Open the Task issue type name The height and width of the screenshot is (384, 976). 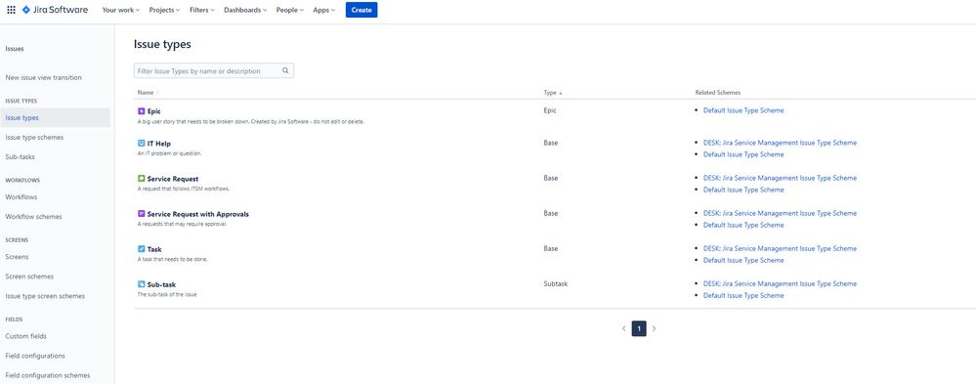click(x=154, y=249)
